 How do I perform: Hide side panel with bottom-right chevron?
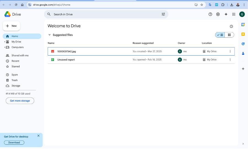[x=243, y=144]
